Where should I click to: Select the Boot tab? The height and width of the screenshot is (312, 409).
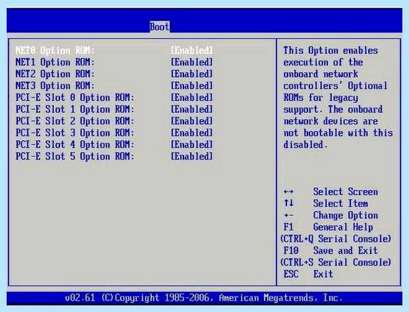pos(160,27)
